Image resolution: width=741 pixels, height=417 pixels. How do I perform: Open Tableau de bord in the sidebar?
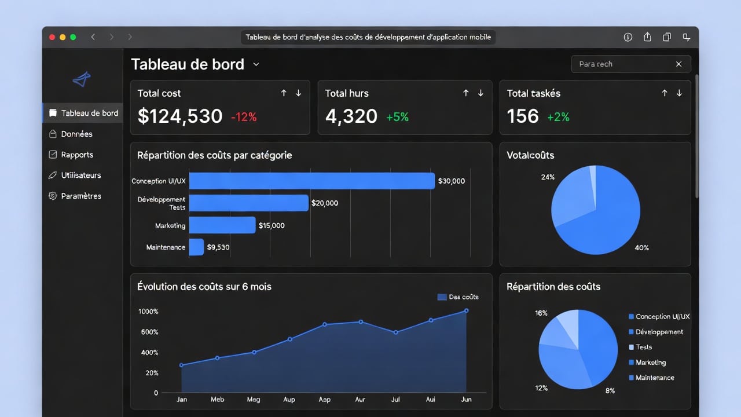point(89,113)
